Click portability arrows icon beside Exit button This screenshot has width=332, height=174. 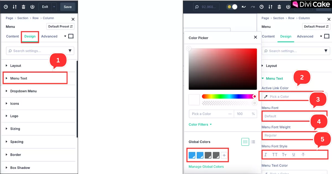(15, 7)
